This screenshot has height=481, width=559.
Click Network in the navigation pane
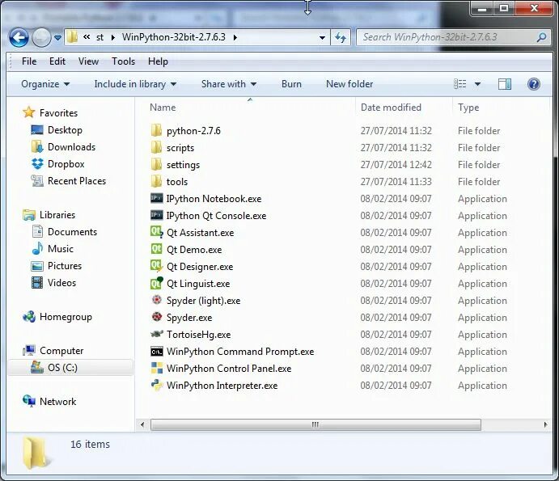coord(57,402)
